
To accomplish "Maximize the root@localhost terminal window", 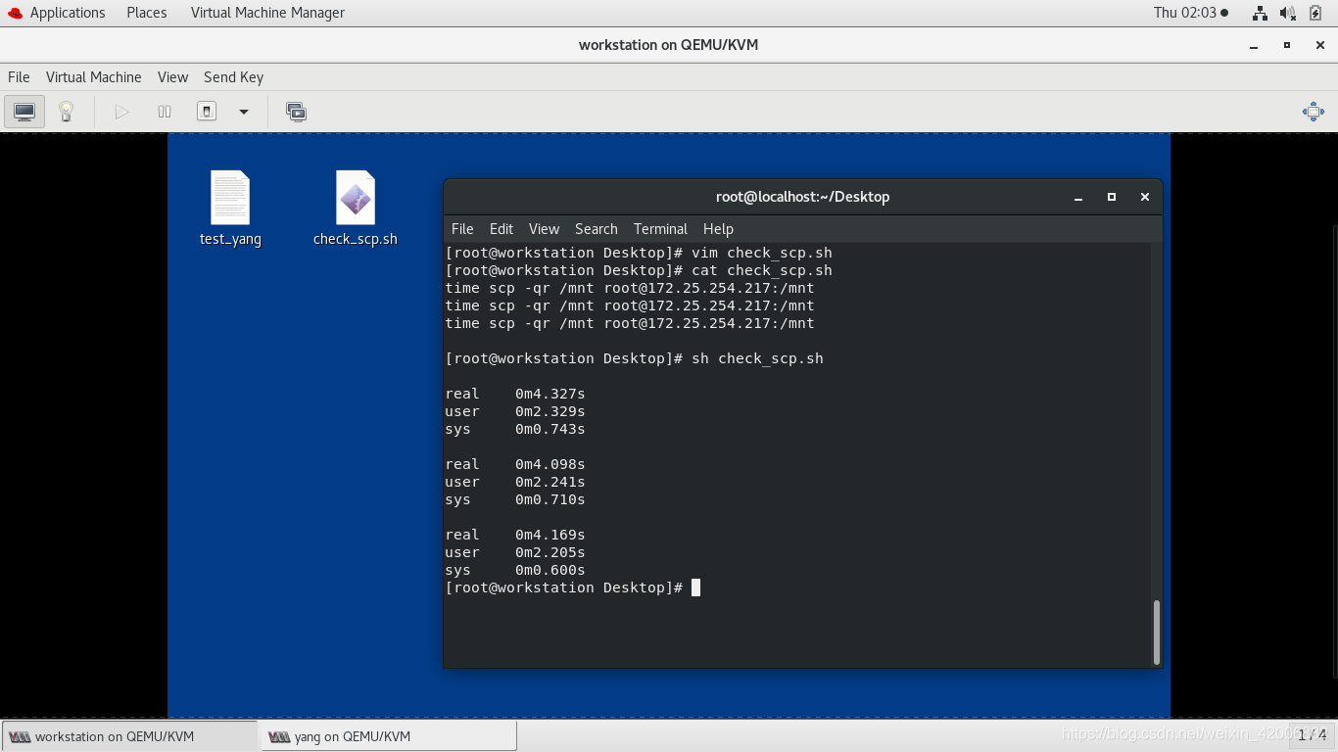I will coord(1112,197).
